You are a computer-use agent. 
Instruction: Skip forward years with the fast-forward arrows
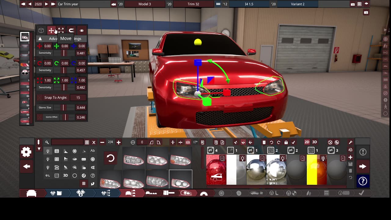click(x=53, y=4)
